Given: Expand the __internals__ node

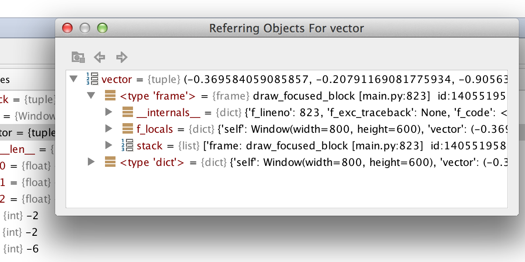Looking at the screenshot, I should [x=109, y=113].
